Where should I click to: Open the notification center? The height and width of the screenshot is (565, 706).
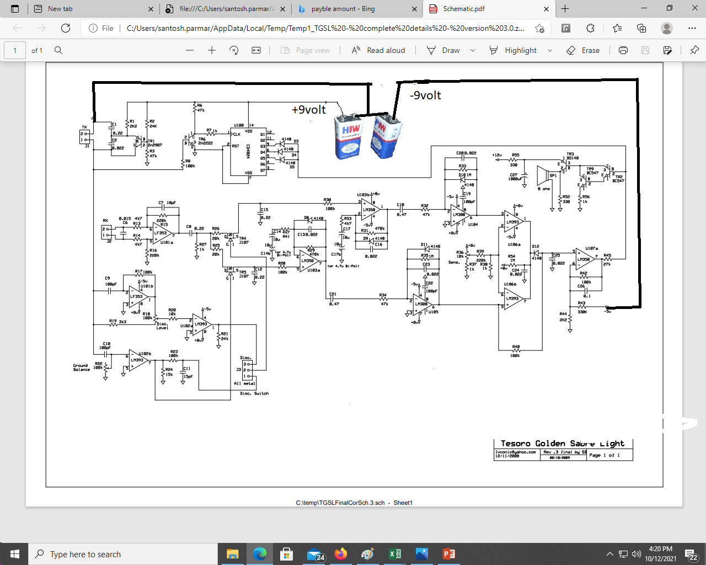(x=692, y=554)
